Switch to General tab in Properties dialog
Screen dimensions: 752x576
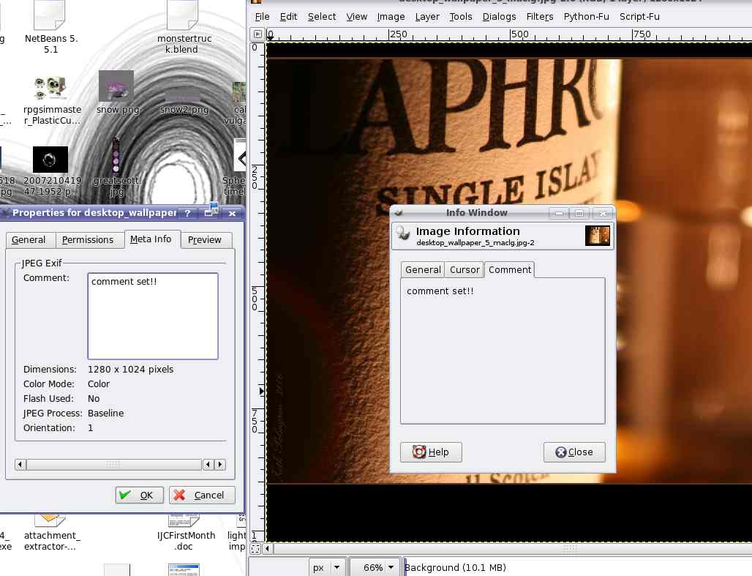coord(29,240)
